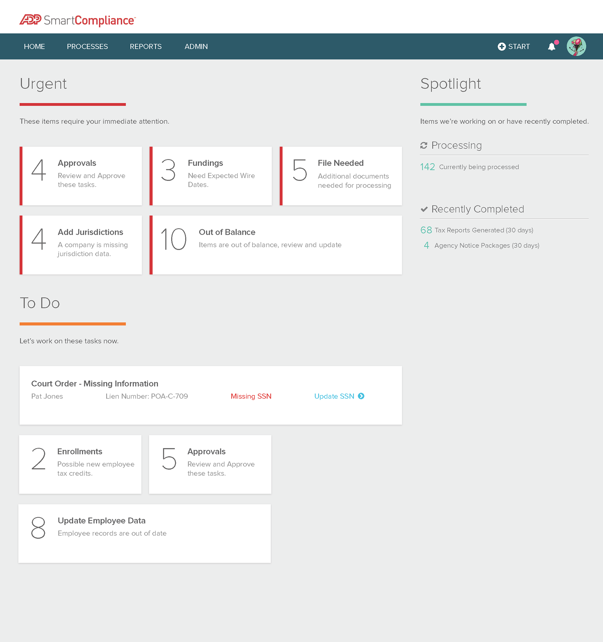This screenshot has height=642, width=603.
Task: Click 'Items are out of balance' description
Action: [x=270, y=245]
